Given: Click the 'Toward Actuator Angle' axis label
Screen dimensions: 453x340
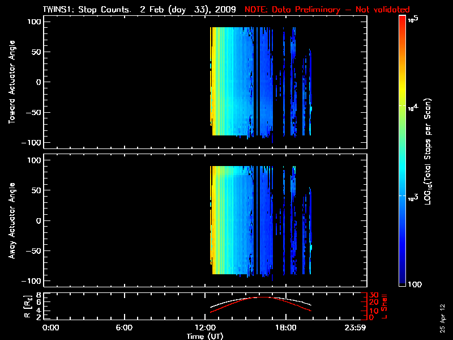Looking at the screenshot, I should (11, 82).
